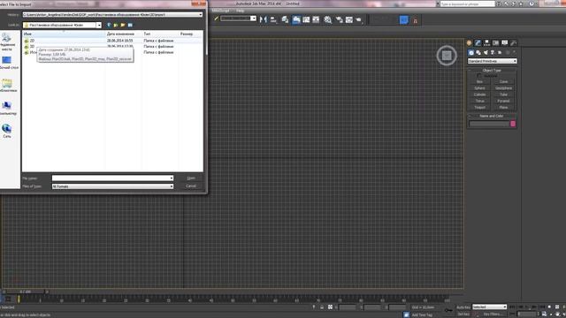
Task: Switch to the Display panel icon
Action: pos(505,42)
